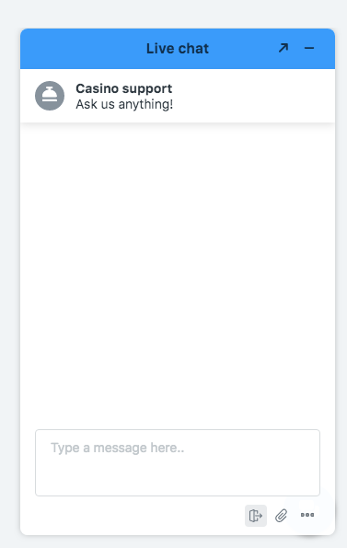Click blank bottom area of the message box
The image size is (347, 548).
coord(178,481)
